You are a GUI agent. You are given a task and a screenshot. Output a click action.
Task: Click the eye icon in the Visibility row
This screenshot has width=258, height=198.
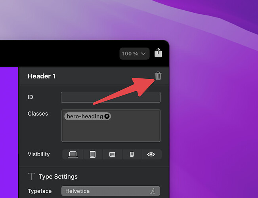[151, 154]
